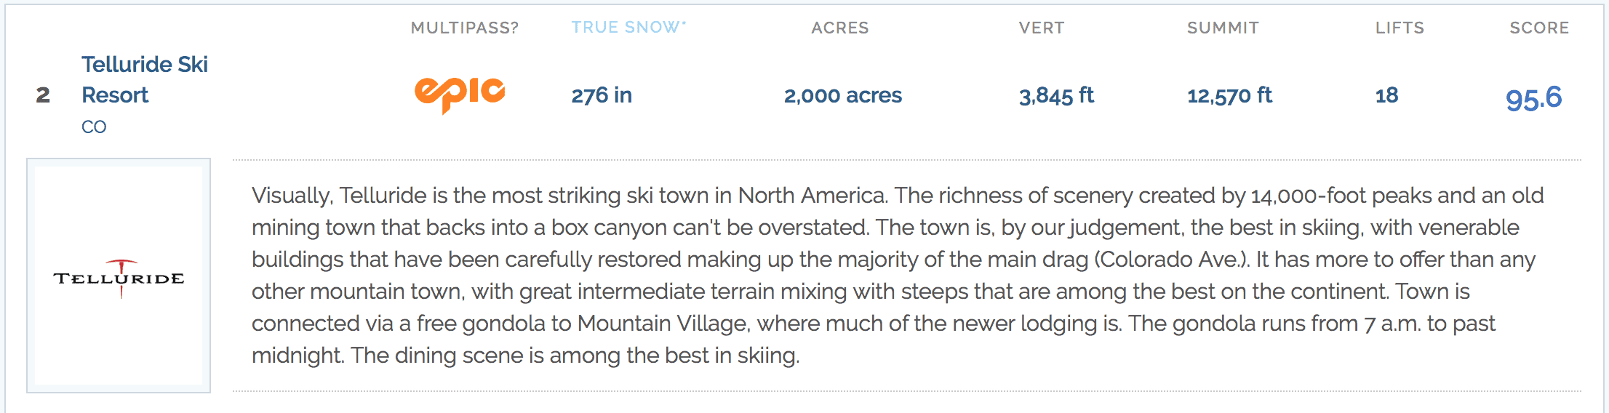Screen dimensions: 1609x413
Task: Sort by the TRUE SNOW column header
Action: click(625, 28)
